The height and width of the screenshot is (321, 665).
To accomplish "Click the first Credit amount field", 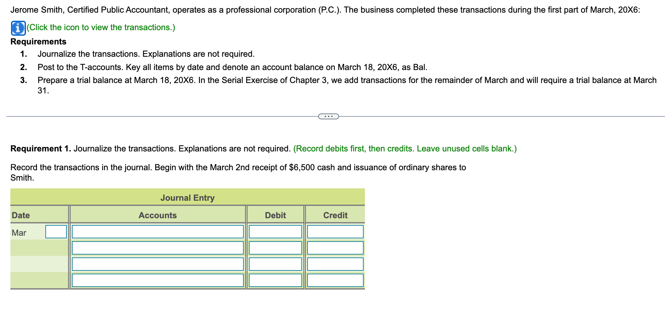I will click(x=335, y=232).
